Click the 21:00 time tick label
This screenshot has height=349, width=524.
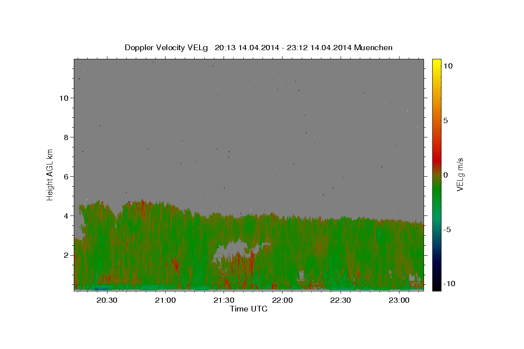[x=165, y=300]
